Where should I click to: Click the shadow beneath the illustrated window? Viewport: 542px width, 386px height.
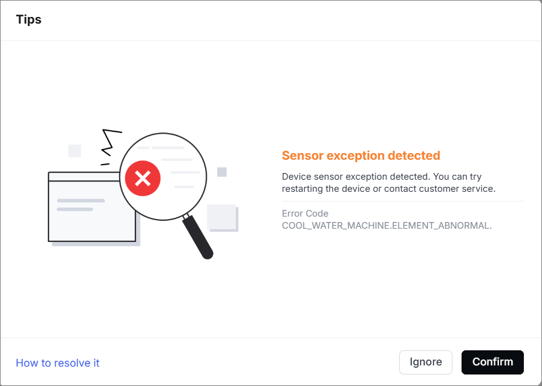97,244
